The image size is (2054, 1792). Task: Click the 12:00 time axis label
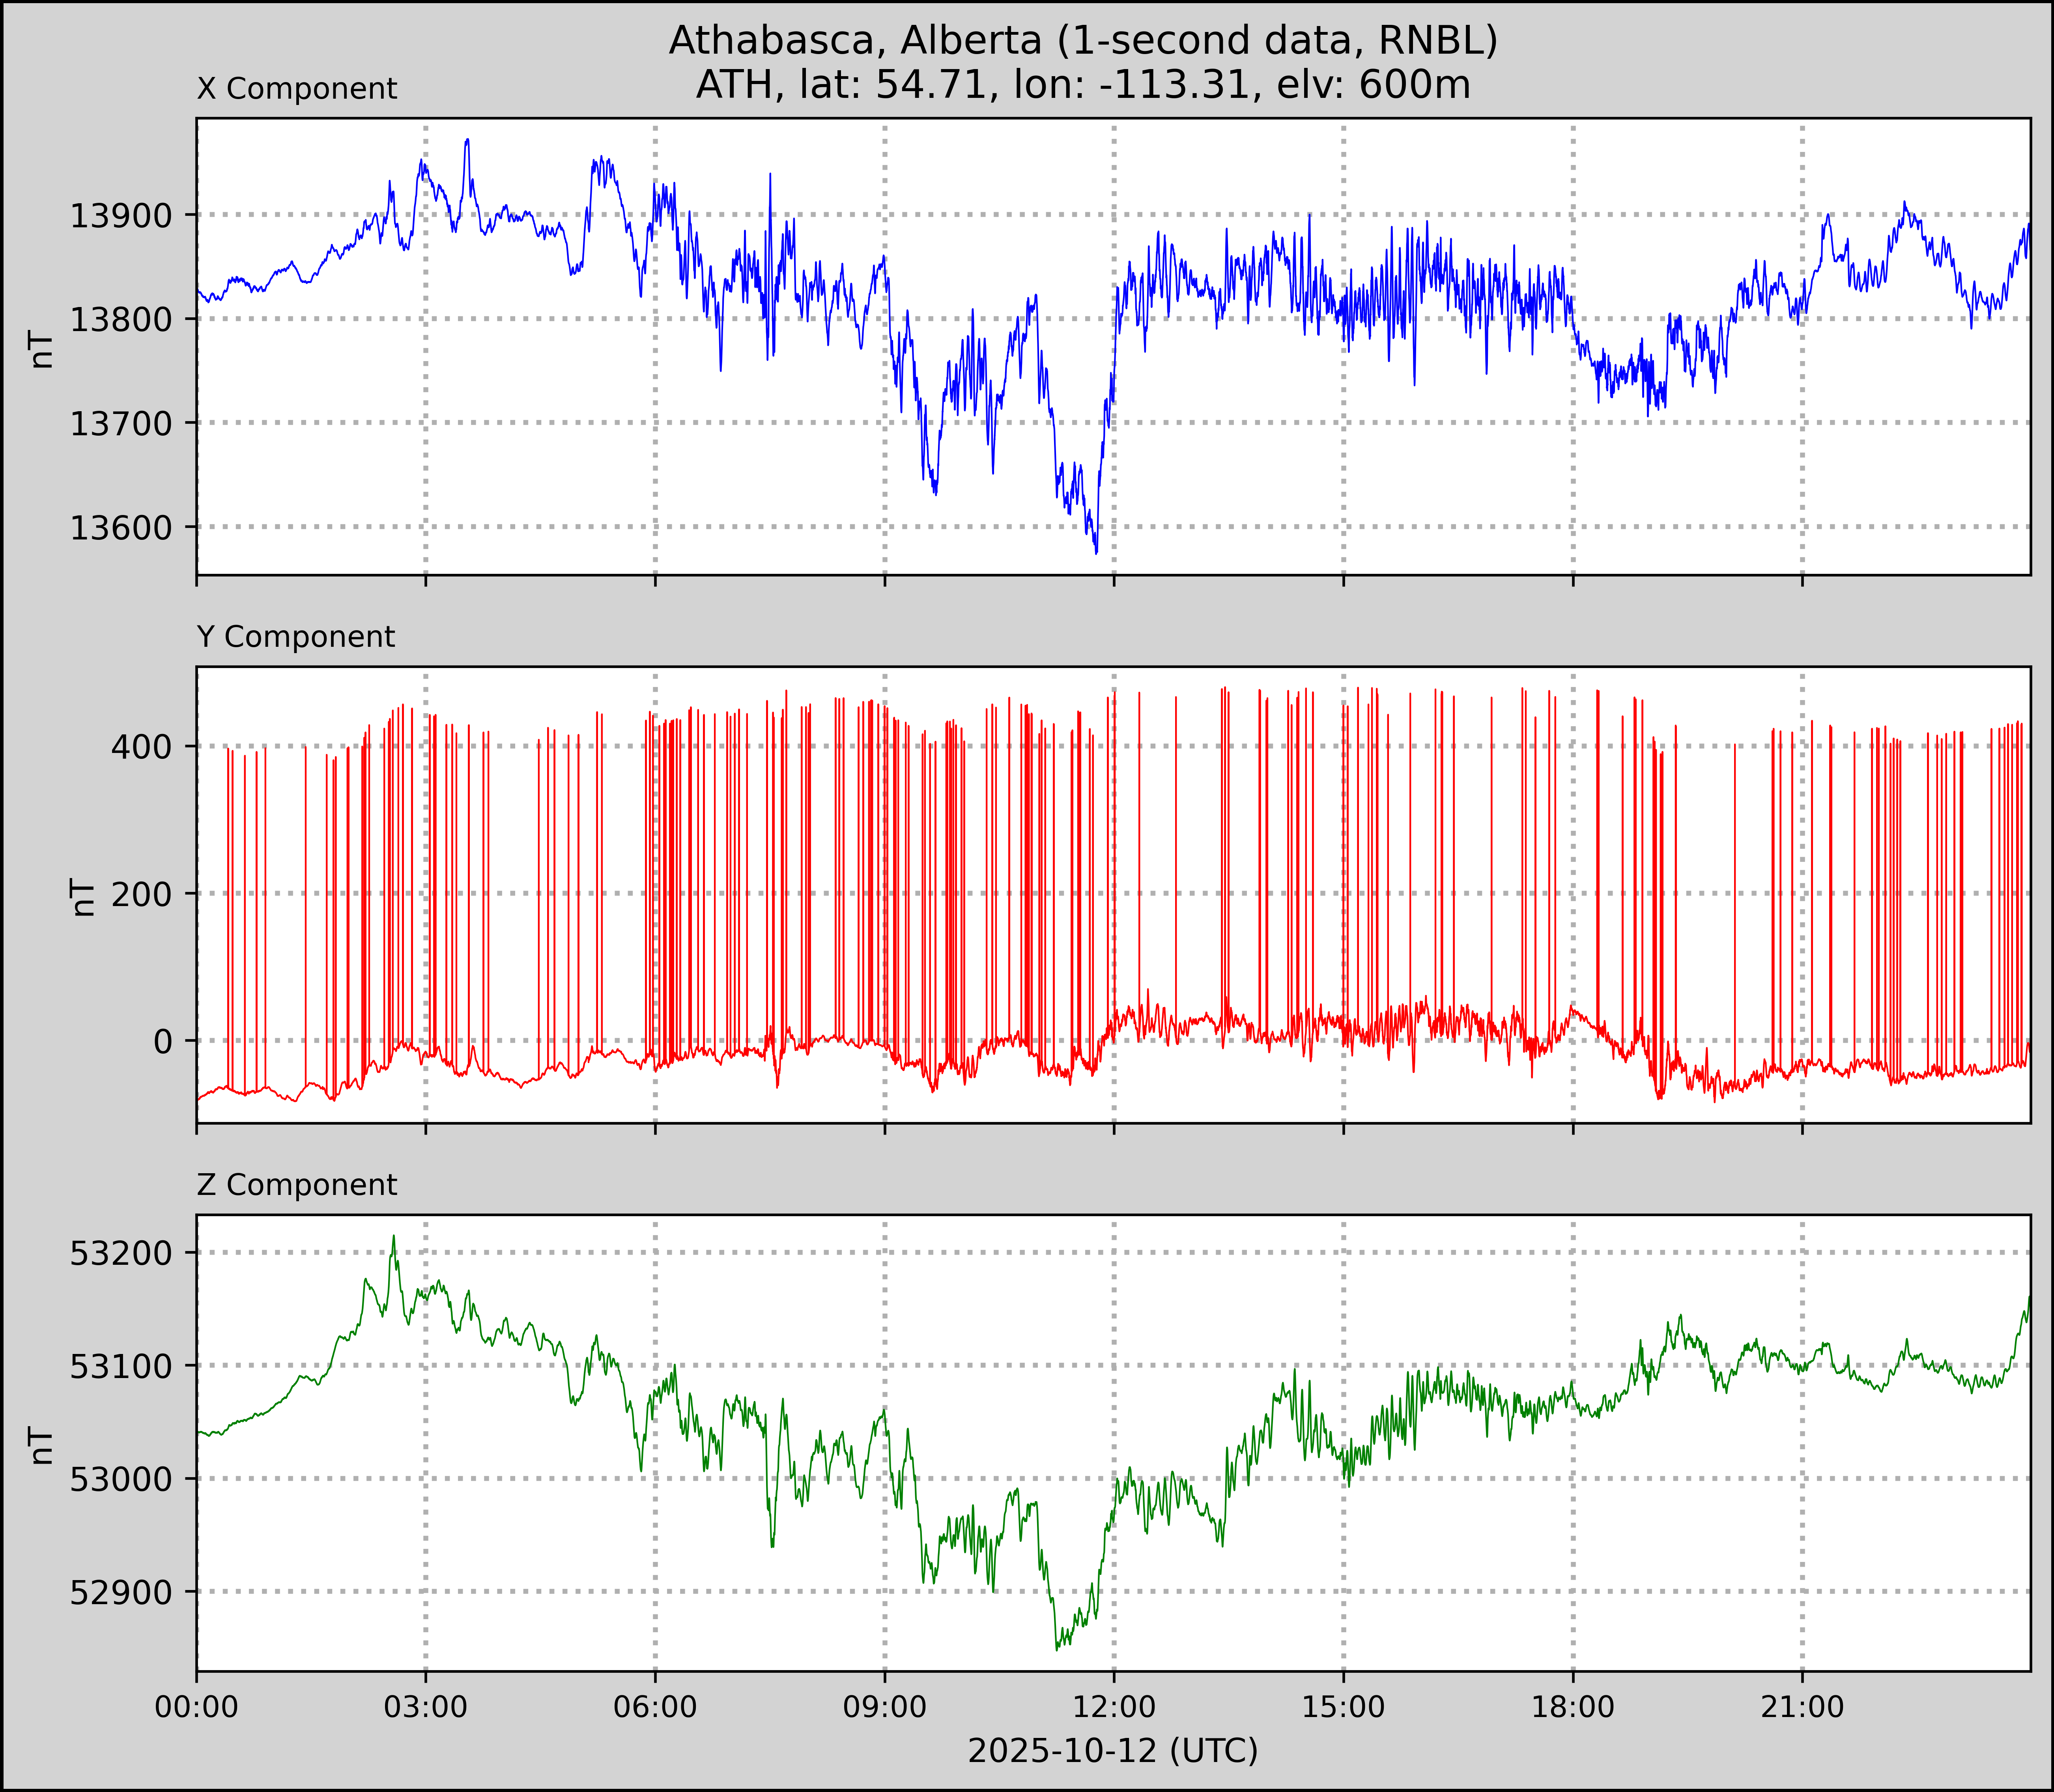pos(1114,1707)
